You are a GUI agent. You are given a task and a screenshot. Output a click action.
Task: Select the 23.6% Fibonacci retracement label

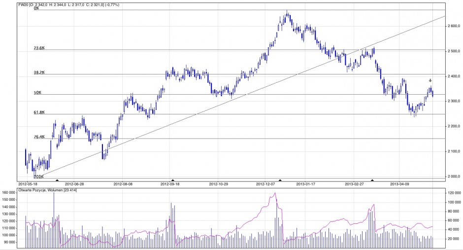[x=39, y=48]
